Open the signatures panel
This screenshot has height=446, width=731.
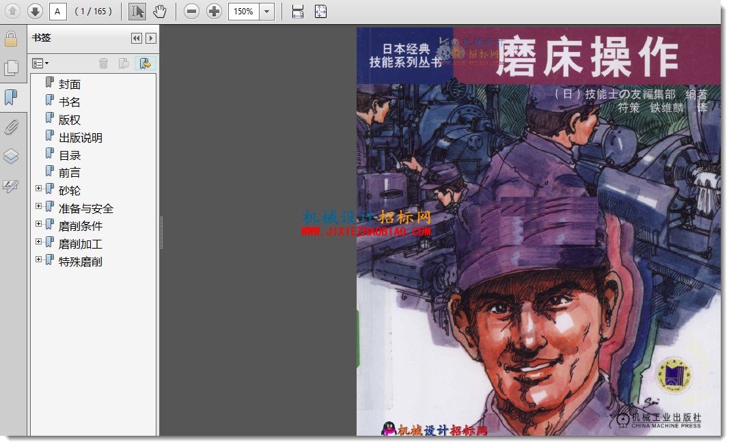[11, 186]
